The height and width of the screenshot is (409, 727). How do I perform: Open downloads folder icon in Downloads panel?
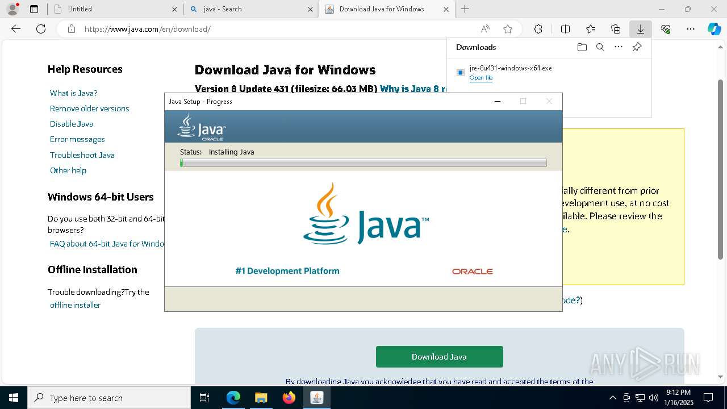[582, 47]
